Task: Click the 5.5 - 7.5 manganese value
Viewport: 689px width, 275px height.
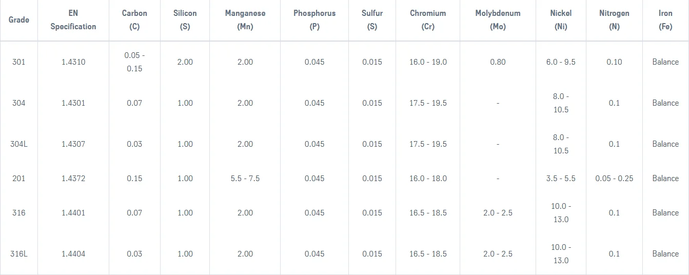Action: pos(245,179)
